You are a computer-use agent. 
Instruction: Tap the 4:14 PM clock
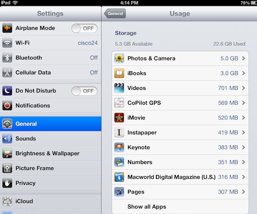[x=129, y=3]
